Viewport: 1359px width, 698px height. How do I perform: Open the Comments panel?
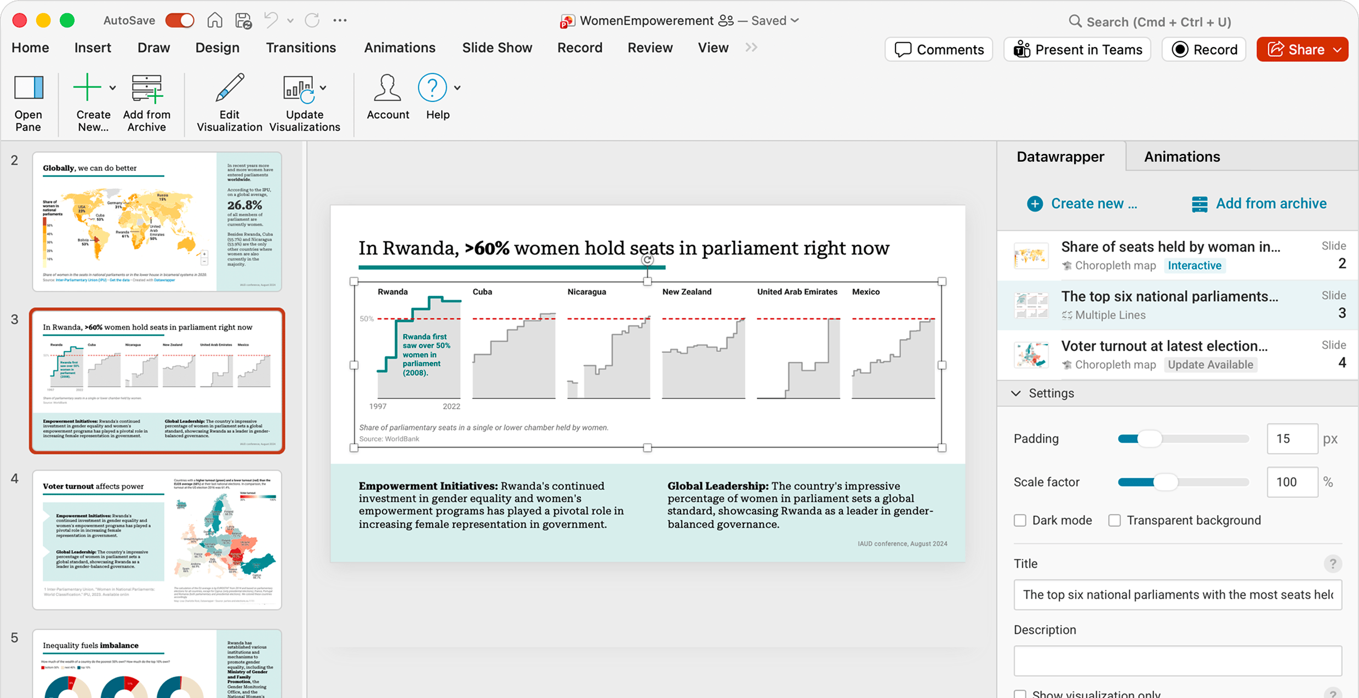point(938,49)
